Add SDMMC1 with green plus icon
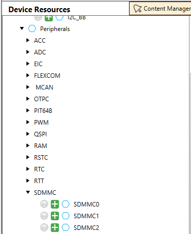This screenshot has width=191, height=234. [55, 216]
